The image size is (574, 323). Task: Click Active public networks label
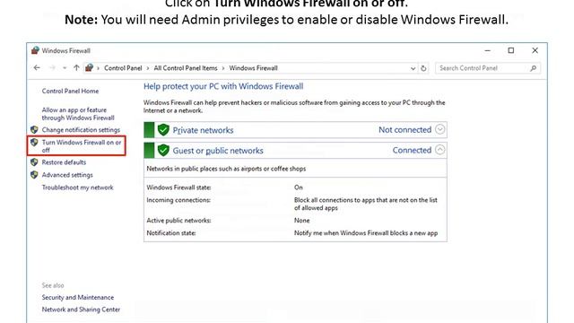click(178, 221)
